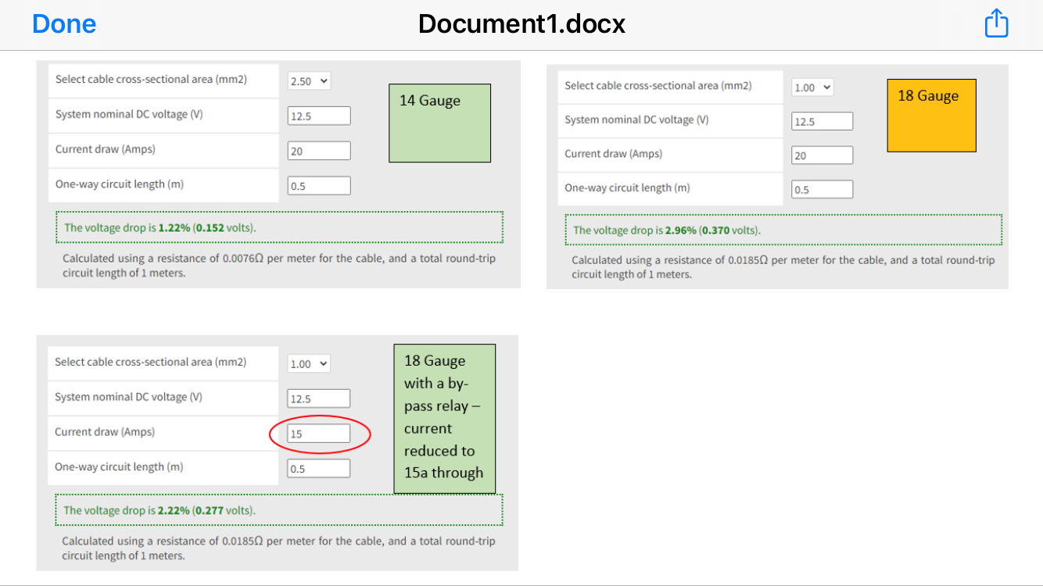Screen dimensions: 1043x586
Task: Click circuit length field in the 14 Gauge calculator
Action: [319, 186]
